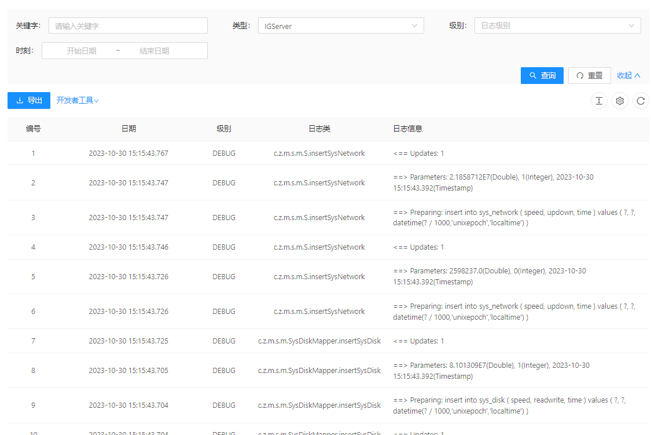Image resolution: width=651 pixels, height=435 pixels.
Task: Open the 类型 IGServer dropdown
Action: [x=340, y=25]
